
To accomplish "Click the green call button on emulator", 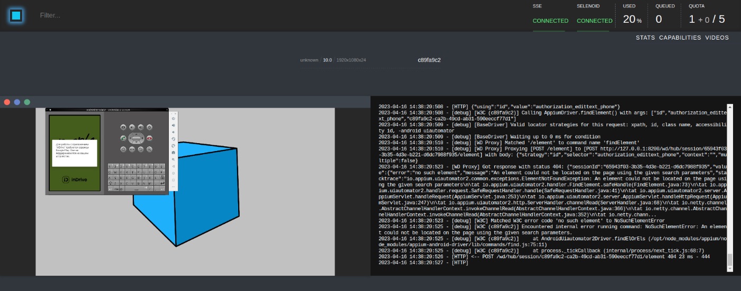I will (123, 138).
